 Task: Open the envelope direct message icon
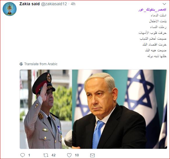92,155
